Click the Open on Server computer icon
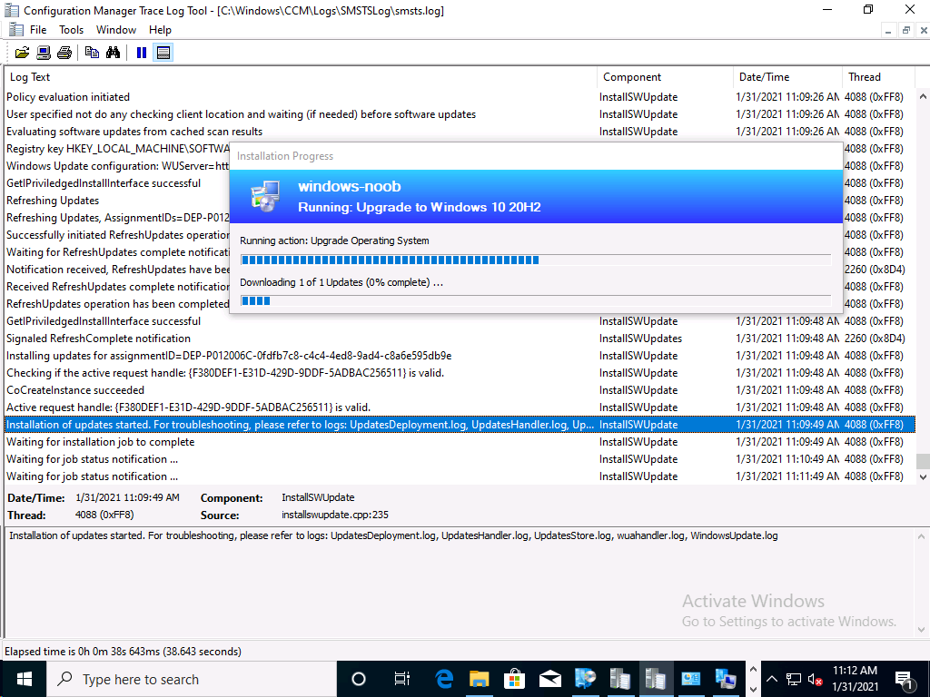The image size is (930, 697). [44, 53]
